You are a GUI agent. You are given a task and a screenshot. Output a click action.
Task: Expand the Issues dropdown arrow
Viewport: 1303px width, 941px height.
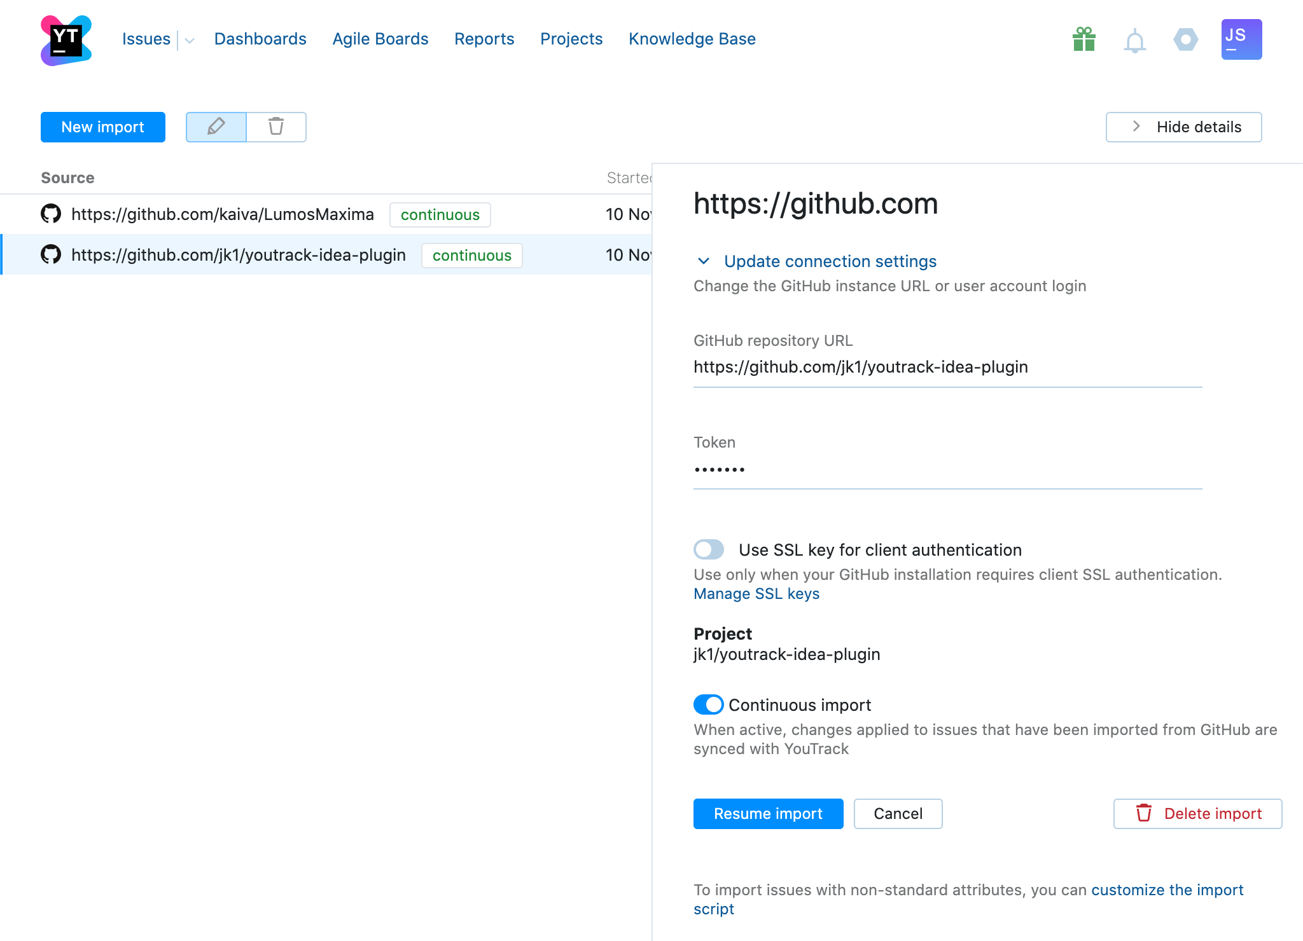pyautogui.click(x=190, y=40)
